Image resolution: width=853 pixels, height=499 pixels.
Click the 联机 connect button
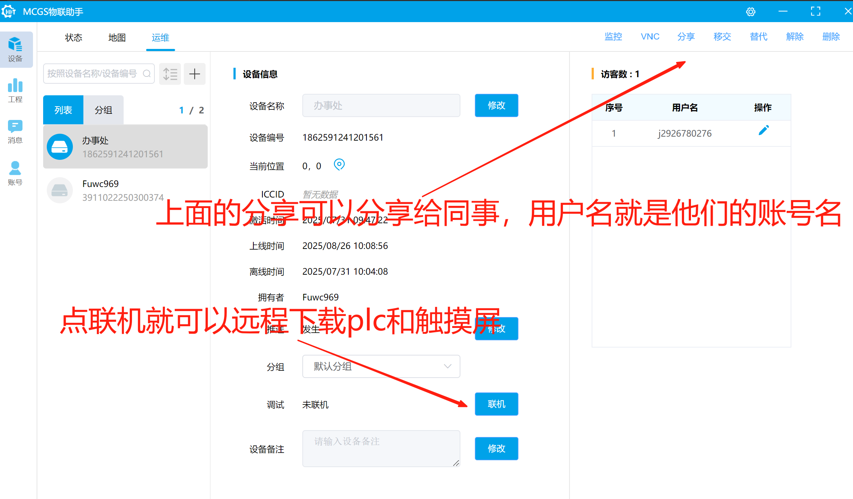point(496,404)
